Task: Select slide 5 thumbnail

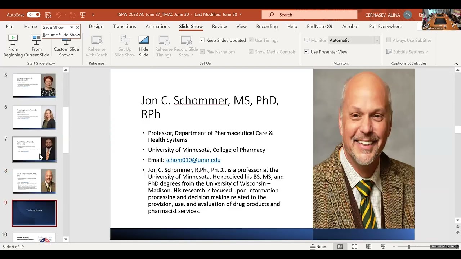Action: click(x=34, y=86)
